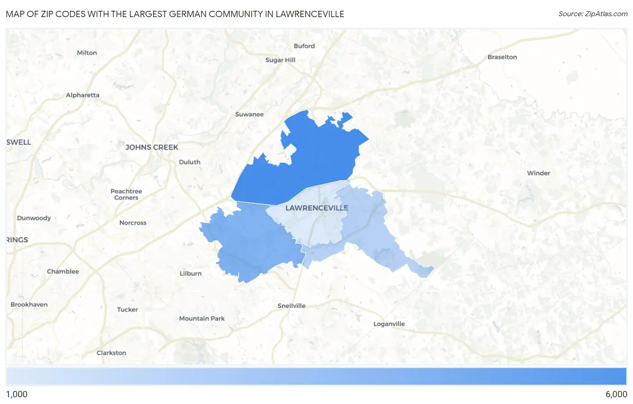Click the LAWRENCEVILLE city label

click(317, 208)
